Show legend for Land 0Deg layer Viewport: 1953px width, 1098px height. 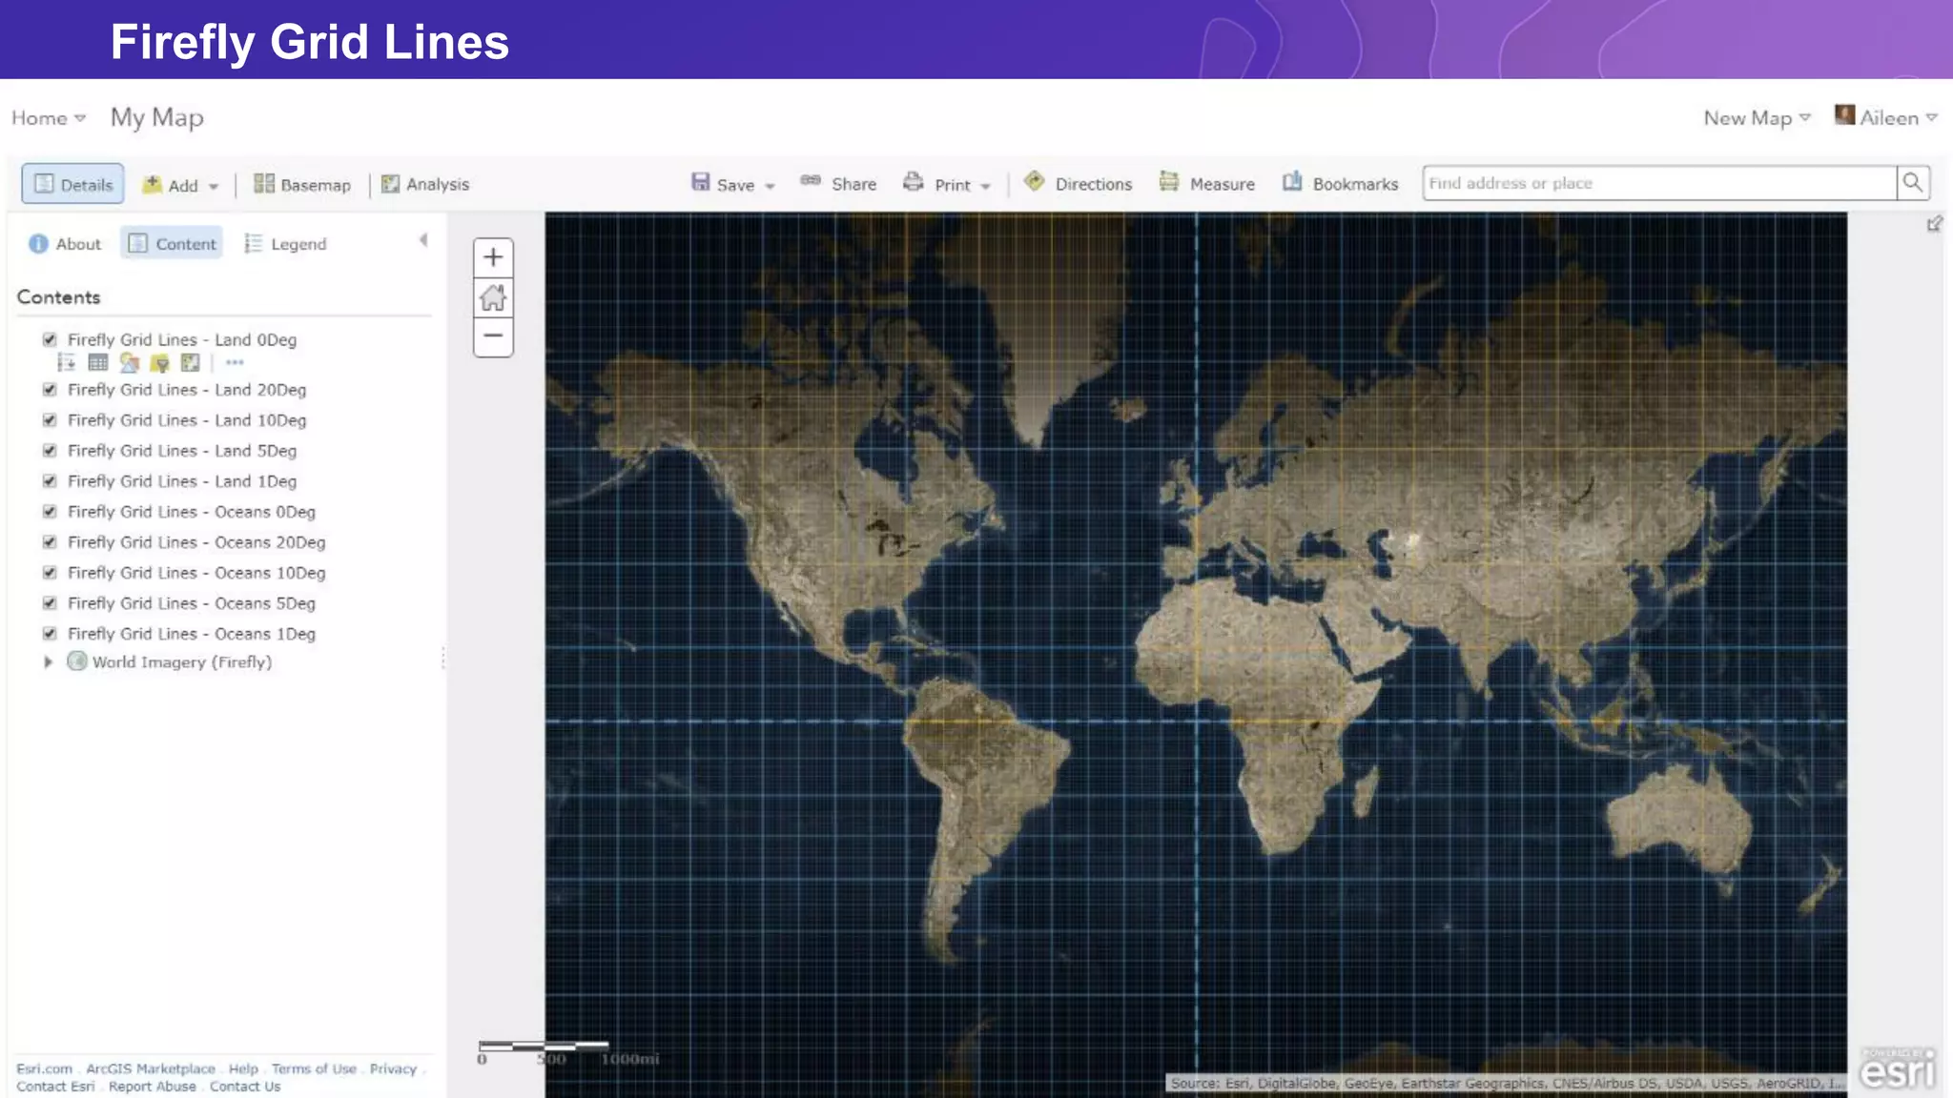click(66, 363)
